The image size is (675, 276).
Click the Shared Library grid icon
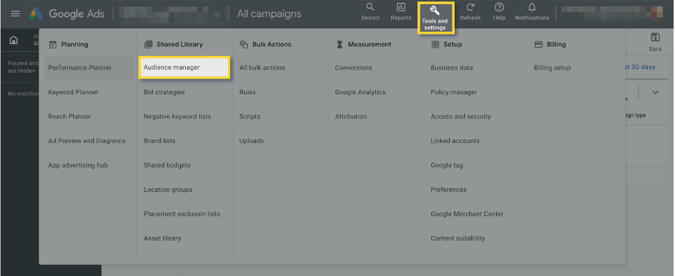coord(148,44)
